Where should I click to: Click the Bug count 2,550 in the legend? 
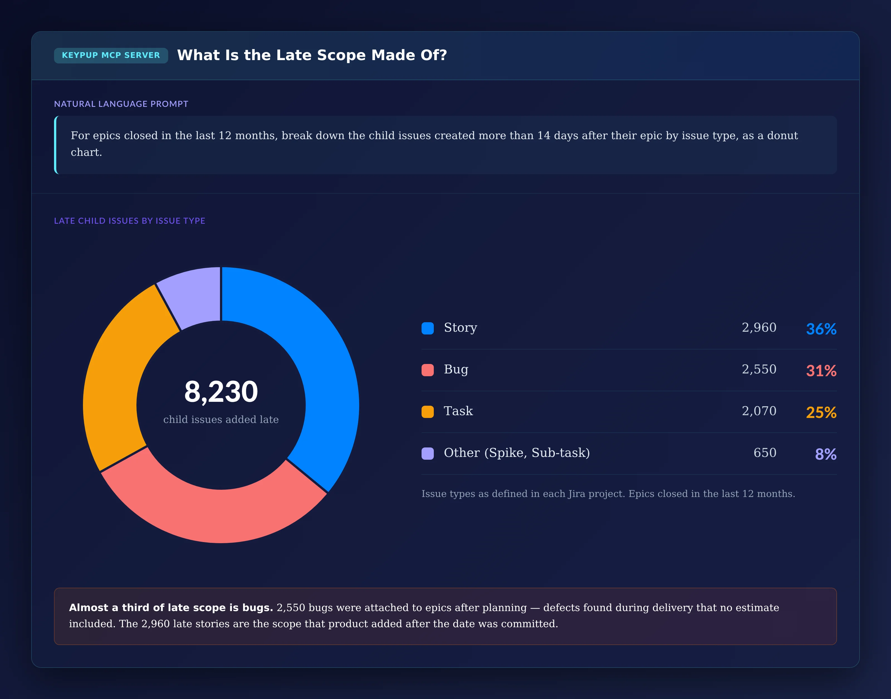tap(759, 370)
